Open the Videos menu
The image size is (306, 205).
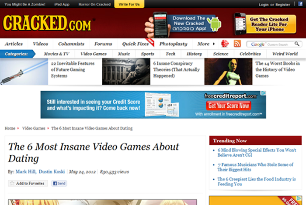40,44
